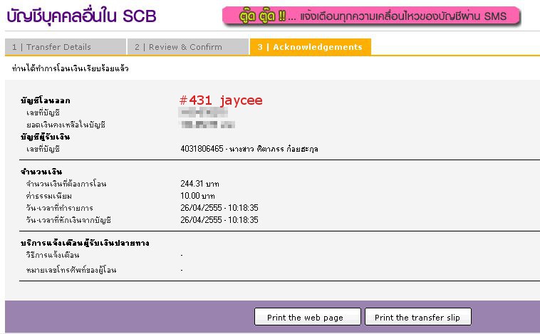Click the timestamp next to 'วัน-เวลาที่หักเงินจากบัญชี'
This screenshot has width=540, height=334.
pyautogui.click(x=219, y=220)
